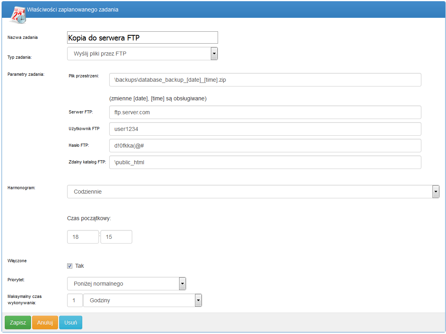
Task: Focus the Nazwa zadania name field
Action: coord(143,38)
